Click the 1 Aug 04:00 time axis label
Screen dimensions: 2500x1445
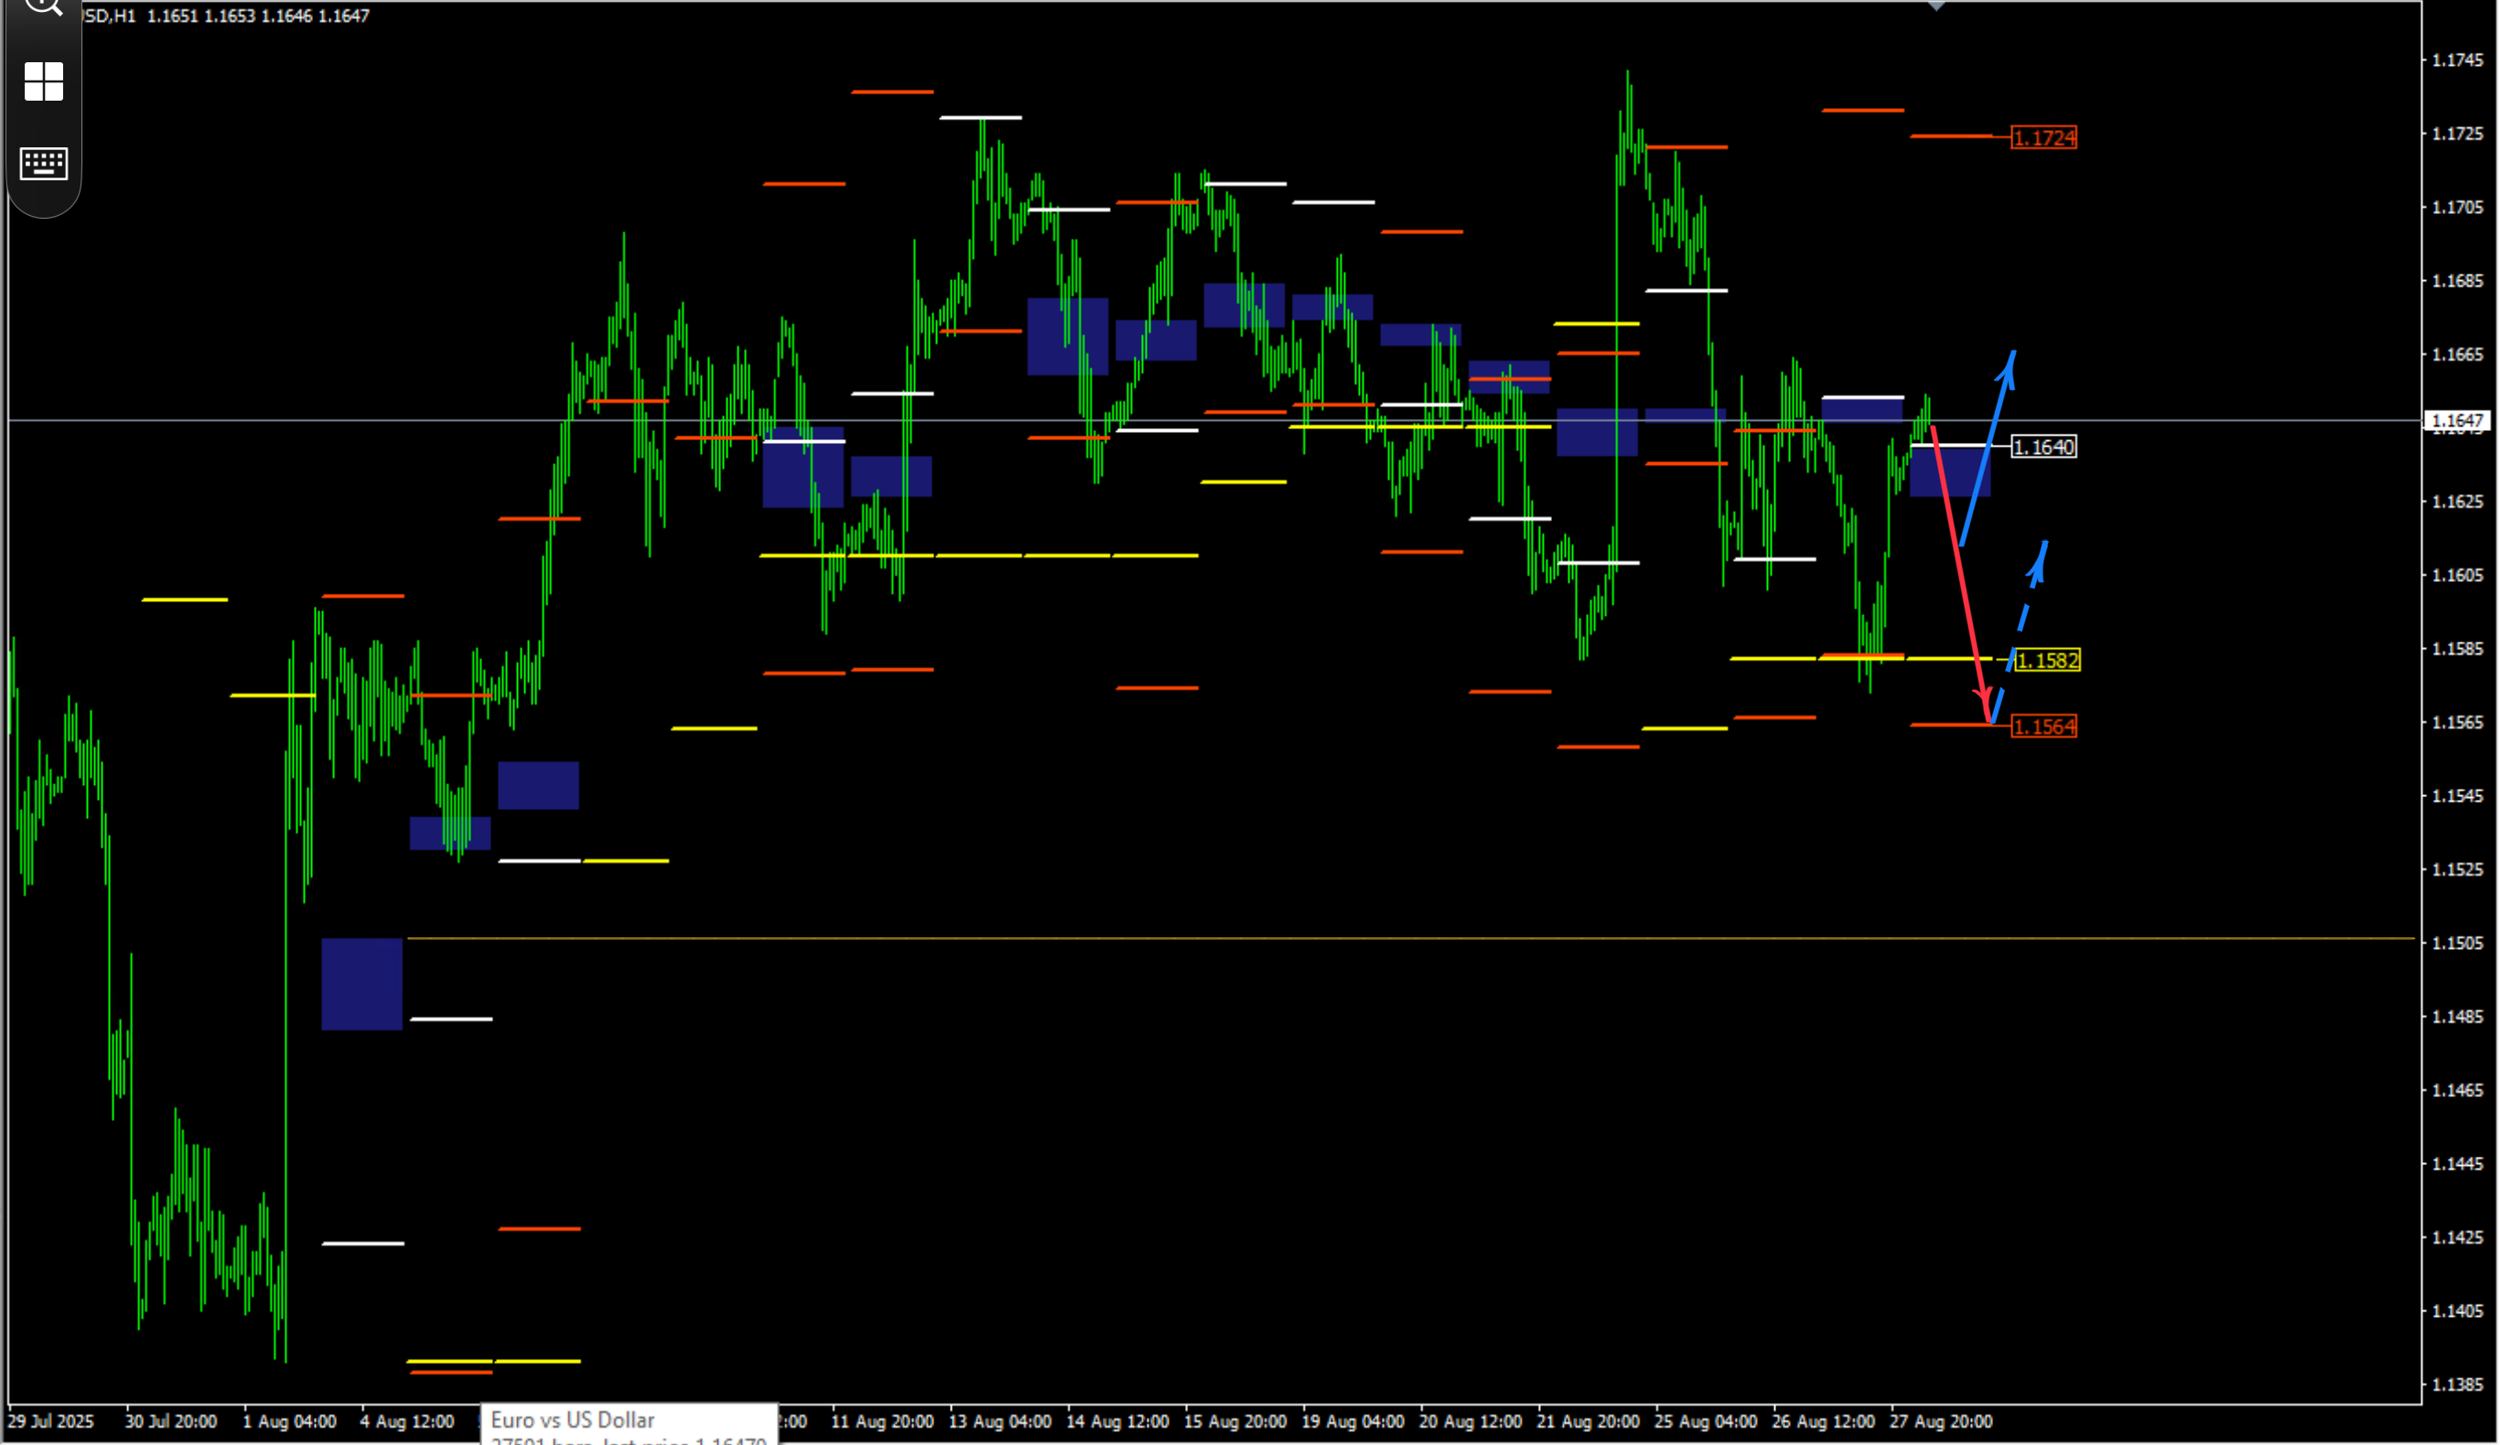[x=290, y=1422]
